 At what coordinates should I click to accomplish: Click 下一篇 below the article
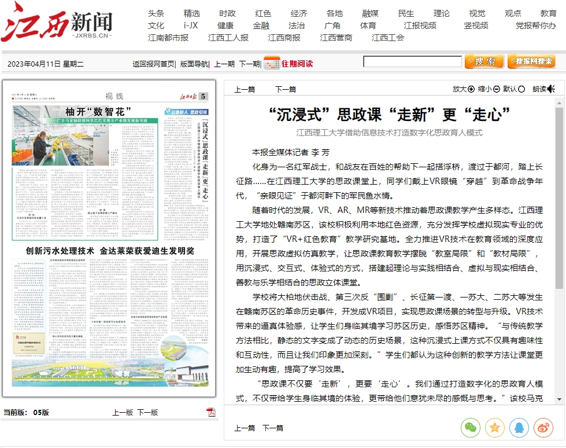(x=273, y=428)
